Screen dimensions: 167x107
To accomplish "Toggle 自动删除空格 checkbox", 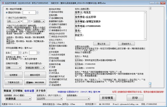I will pos(50,18).
